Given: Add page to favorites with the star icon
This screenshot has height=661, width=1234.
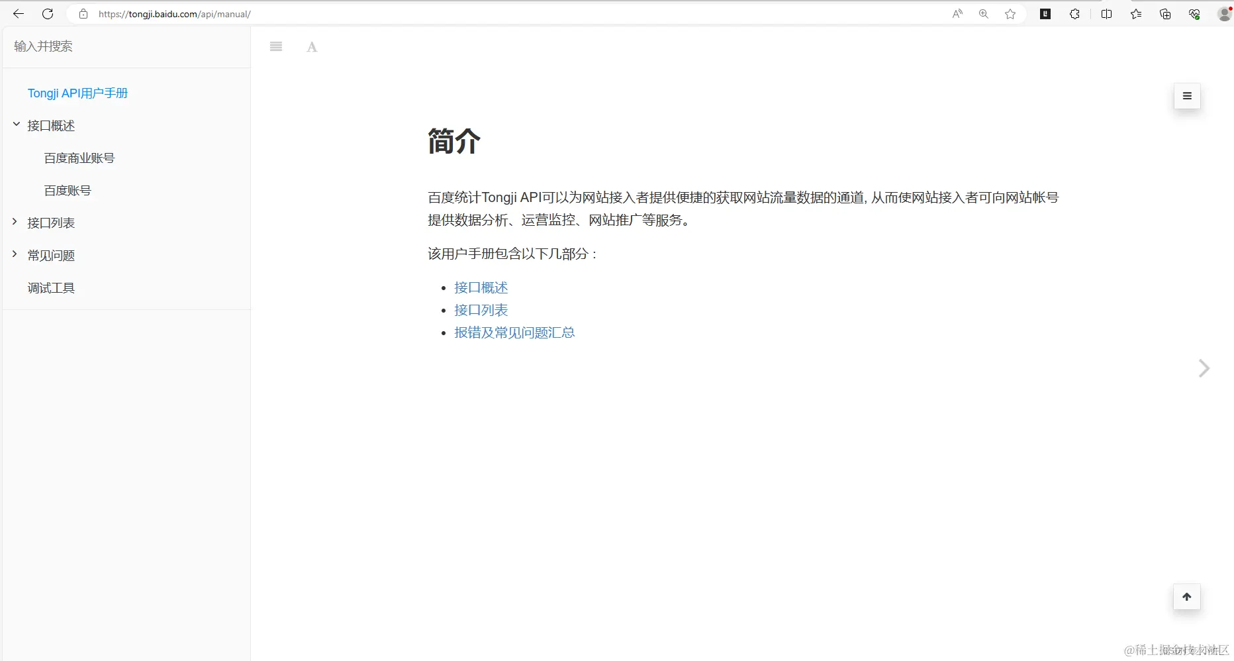Looking at the screenshot, I should click(1010, 13).
